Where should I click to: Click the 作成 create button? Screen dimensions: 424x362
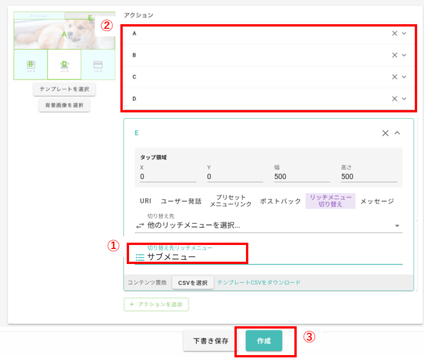pos(264,341)
